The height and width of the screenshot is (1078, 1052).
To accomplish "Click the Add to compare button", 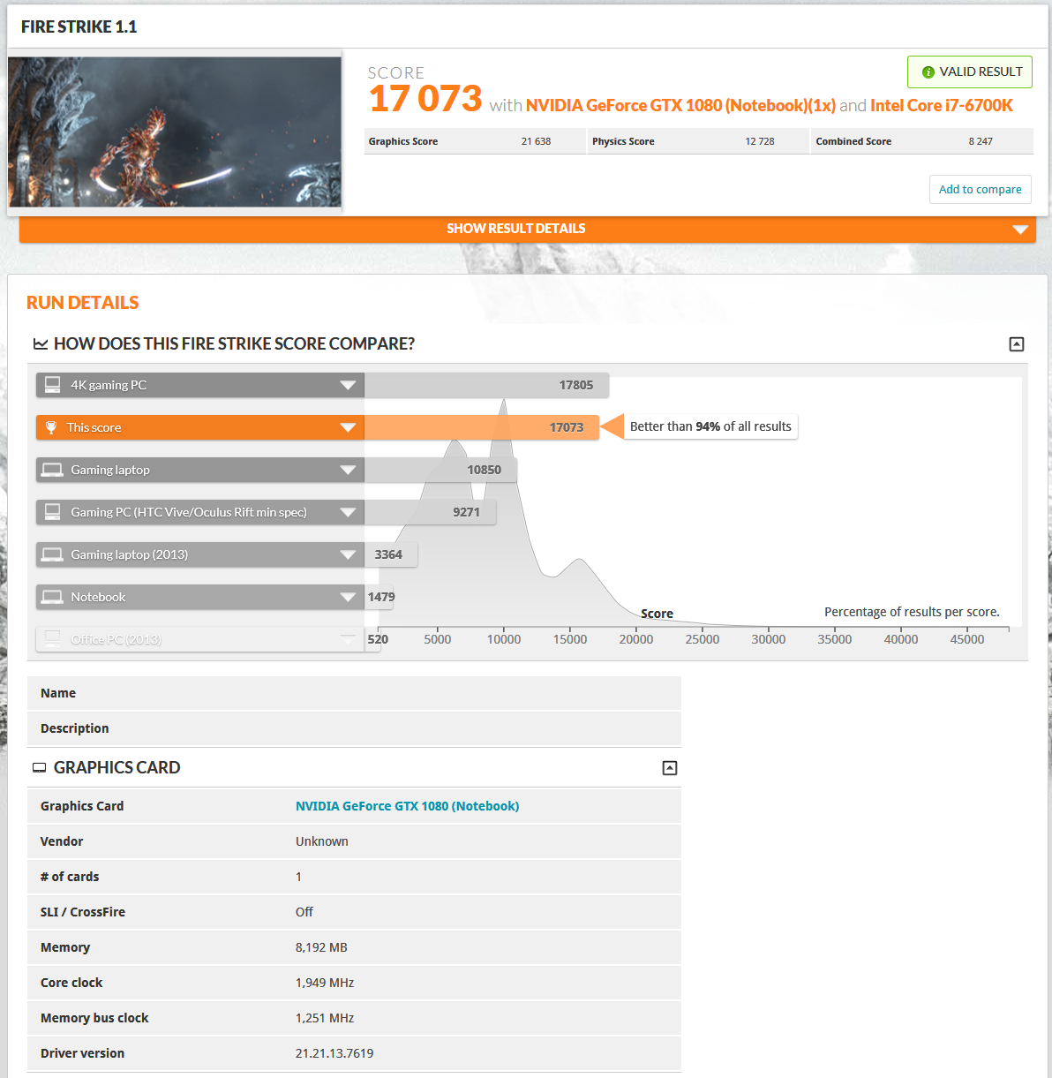I will click(x=981, y=190).
